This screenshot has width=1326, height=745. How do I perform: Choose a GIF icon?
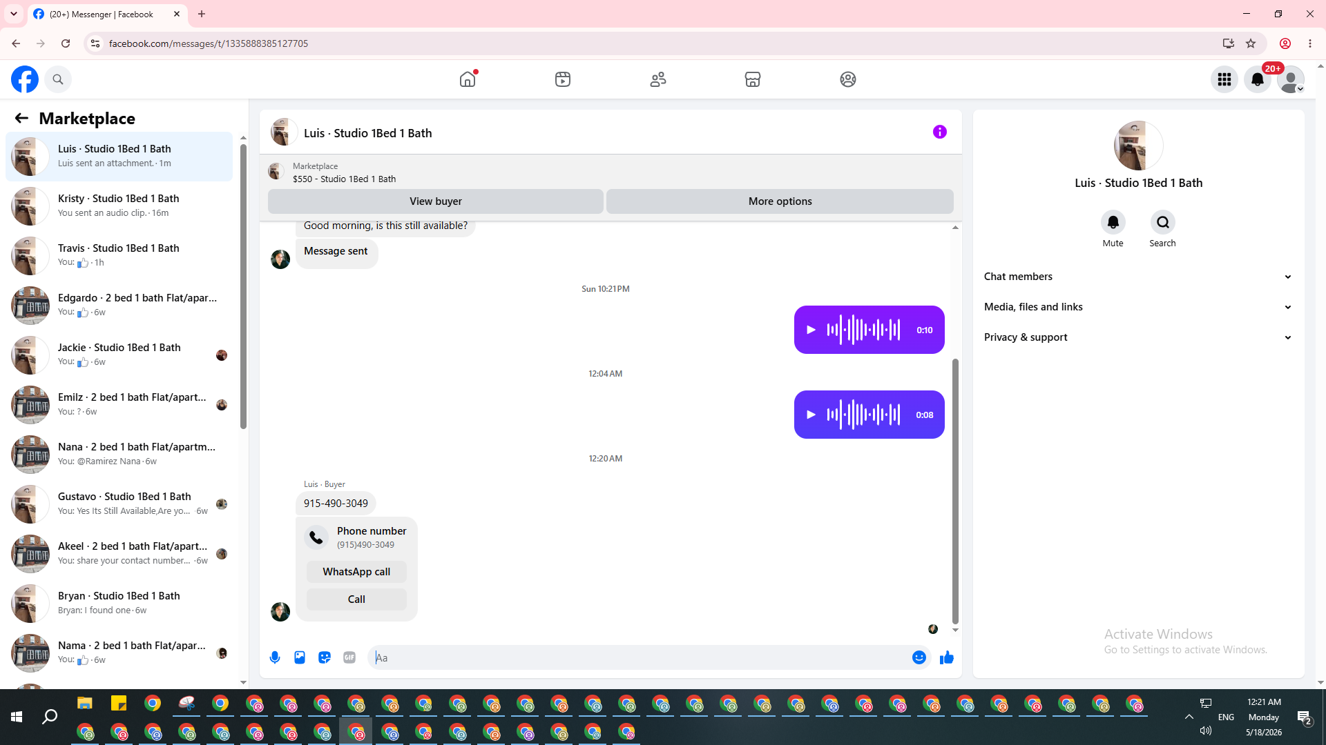(349, 657)
